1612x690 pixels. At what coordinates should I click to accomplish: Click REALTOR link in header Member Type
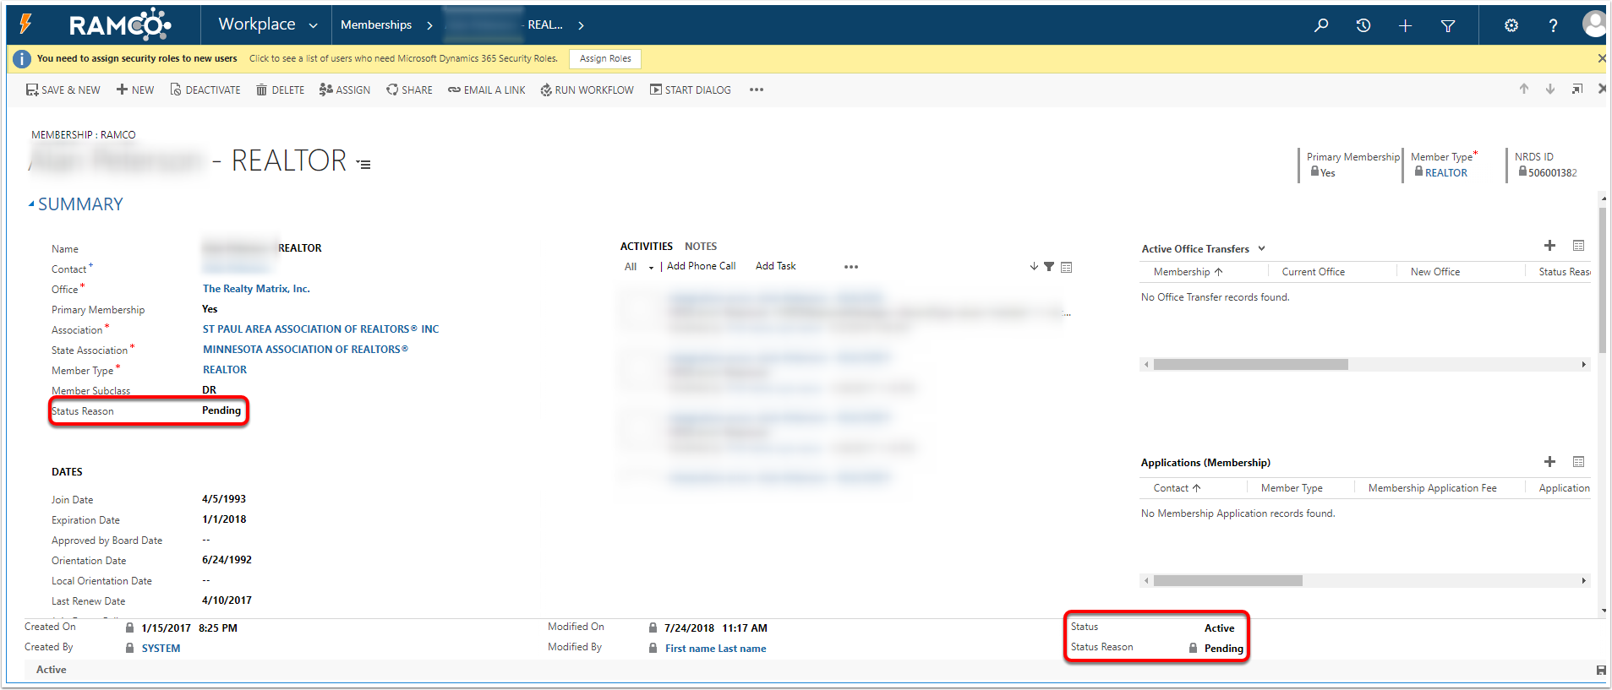click(1445, 173)
